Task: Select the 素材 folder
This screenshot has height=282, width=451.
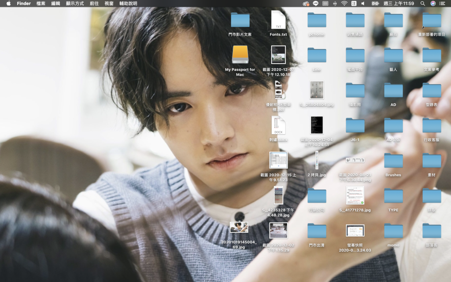Action: pyautogui.click(x=432, y=161)
